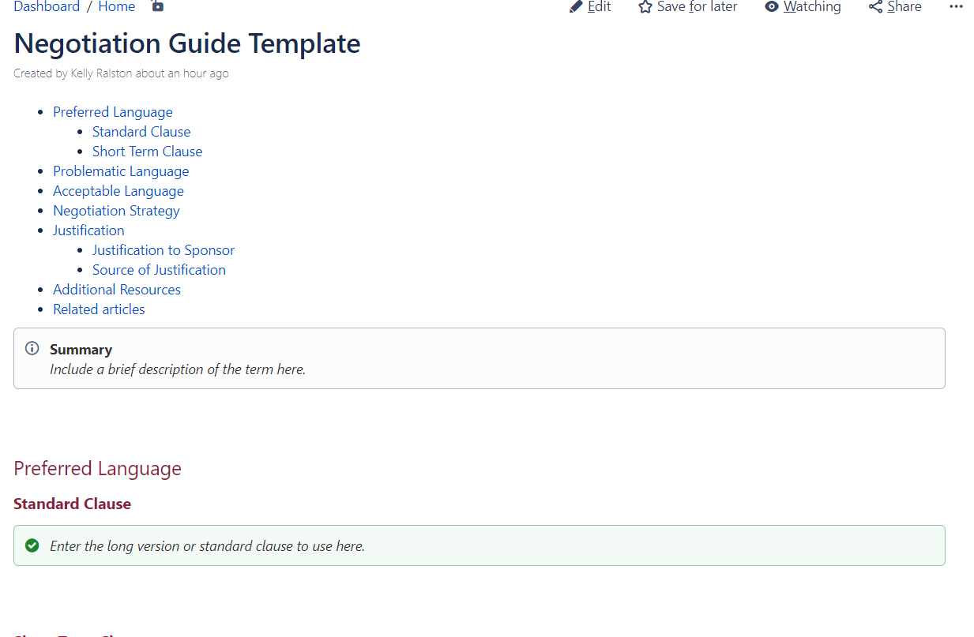Open page restrictions lock icon
The width and height of the screenshot is (974, 637).
click(x=157, y=6)
